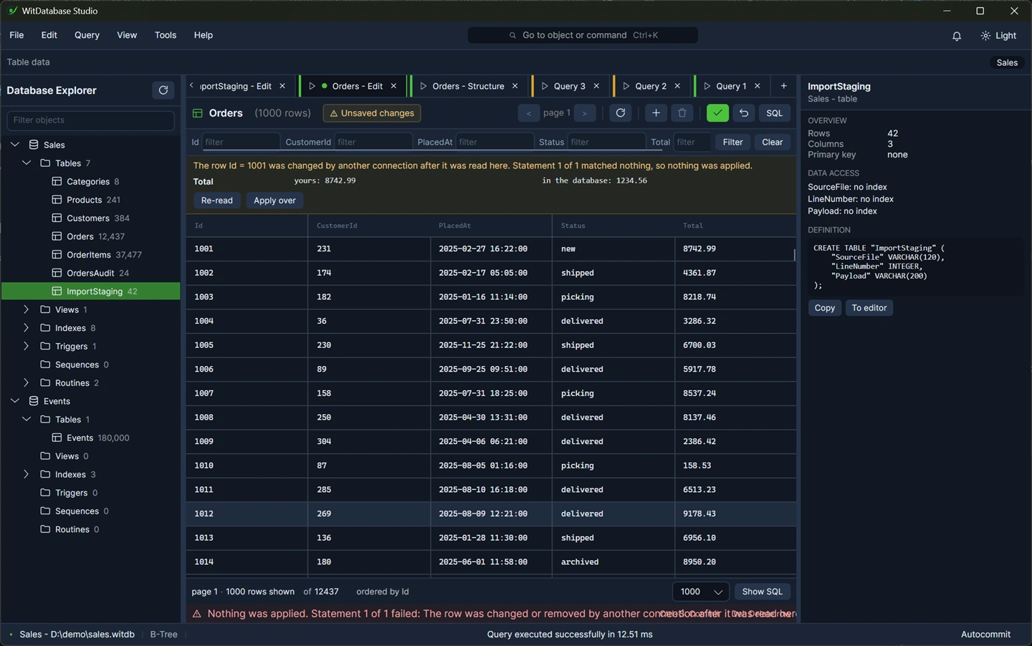Click Re-read conflict button
Image resolution: width=1032 pixels, height=646 pixels.
click(216, 201)
